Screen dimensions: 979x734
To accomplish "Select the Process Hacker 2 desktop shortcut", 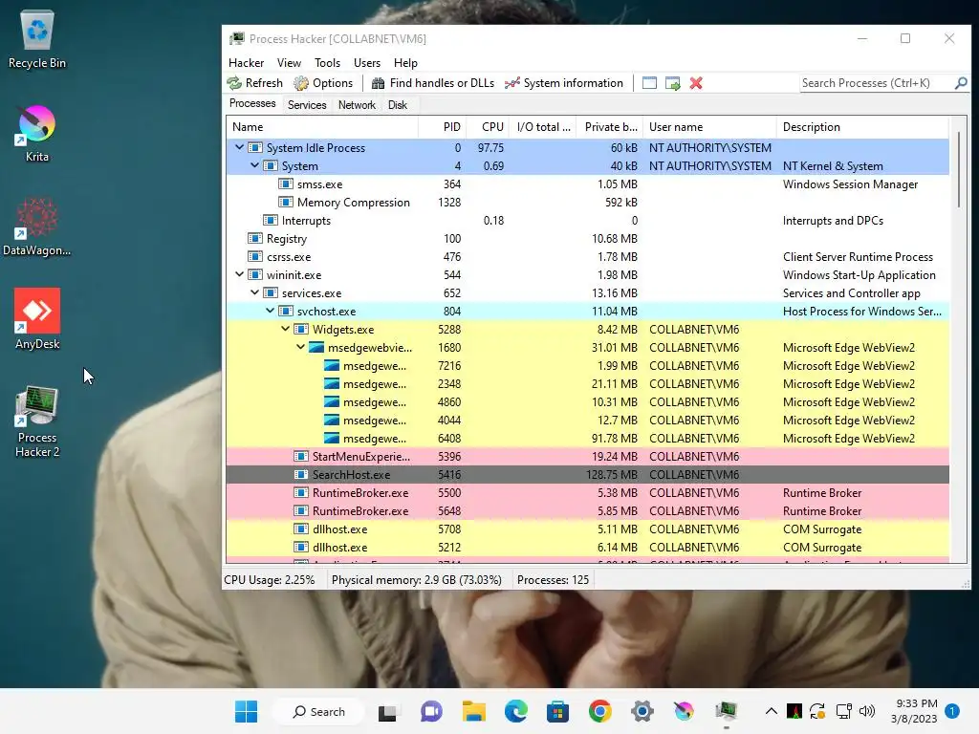I will (37, 421).
